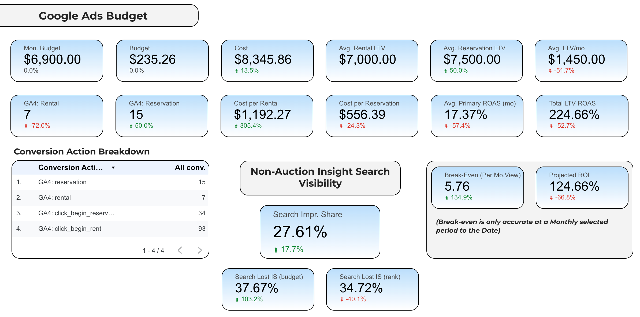Click the red down arrow under GA4: Rental

click(26, 126)
